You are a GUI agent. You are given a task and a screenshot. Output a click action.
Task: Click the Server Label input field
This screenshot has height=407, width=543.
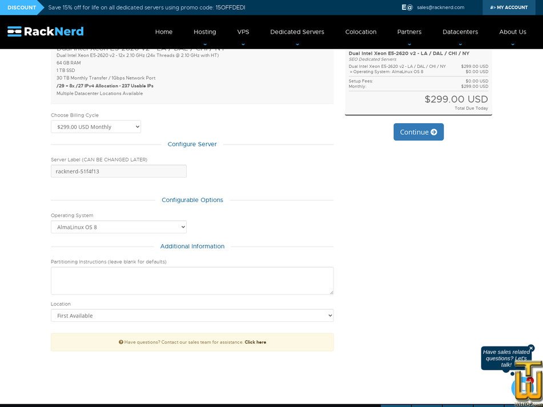[118, 171]
